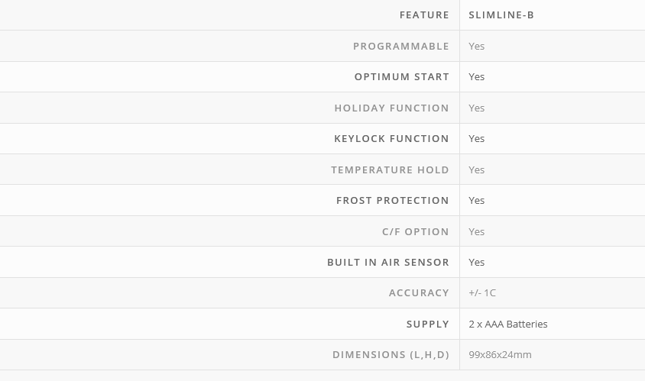Image resolution: width=645 pixels, height=381 pixels.
Task: Click the BUILT IN AIR SENSOR label
Action: pyautogui.click(x=388, y=263)
